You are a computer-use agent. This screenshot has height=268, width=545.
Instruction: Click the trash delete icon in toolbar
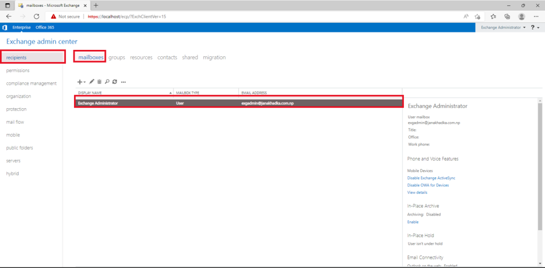[x=100, y=82]
